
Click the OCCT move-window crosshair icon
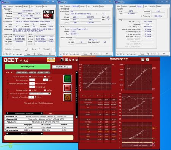tap(66, 60)
